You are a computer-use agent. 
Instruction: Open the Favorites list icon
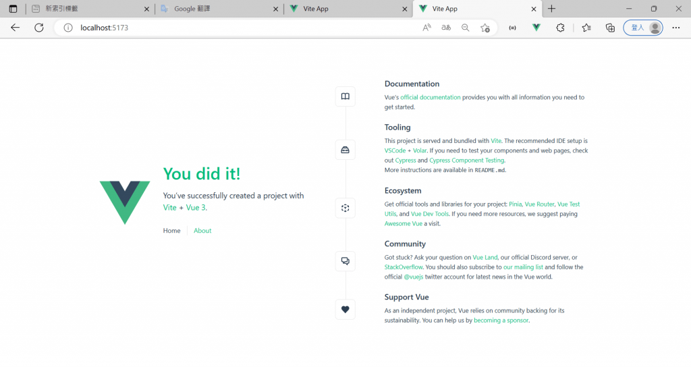click(x=586, y=28)
